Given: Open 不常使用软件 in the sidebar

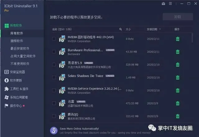Looking at the screenshot, I should 20,64.
